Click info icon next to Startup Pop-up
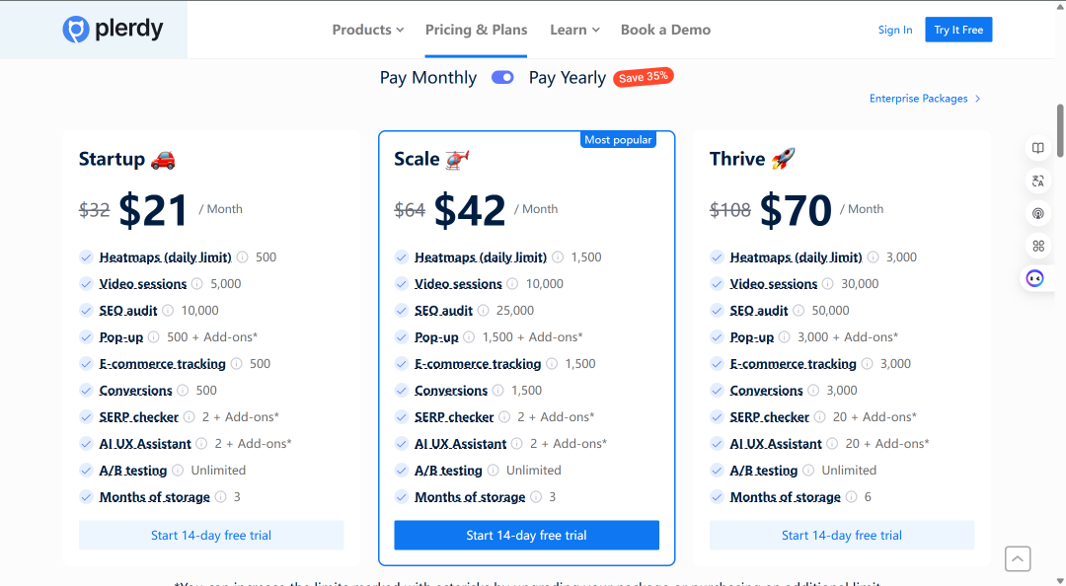This screenshot has height=586, width=1066. (154, 336)
